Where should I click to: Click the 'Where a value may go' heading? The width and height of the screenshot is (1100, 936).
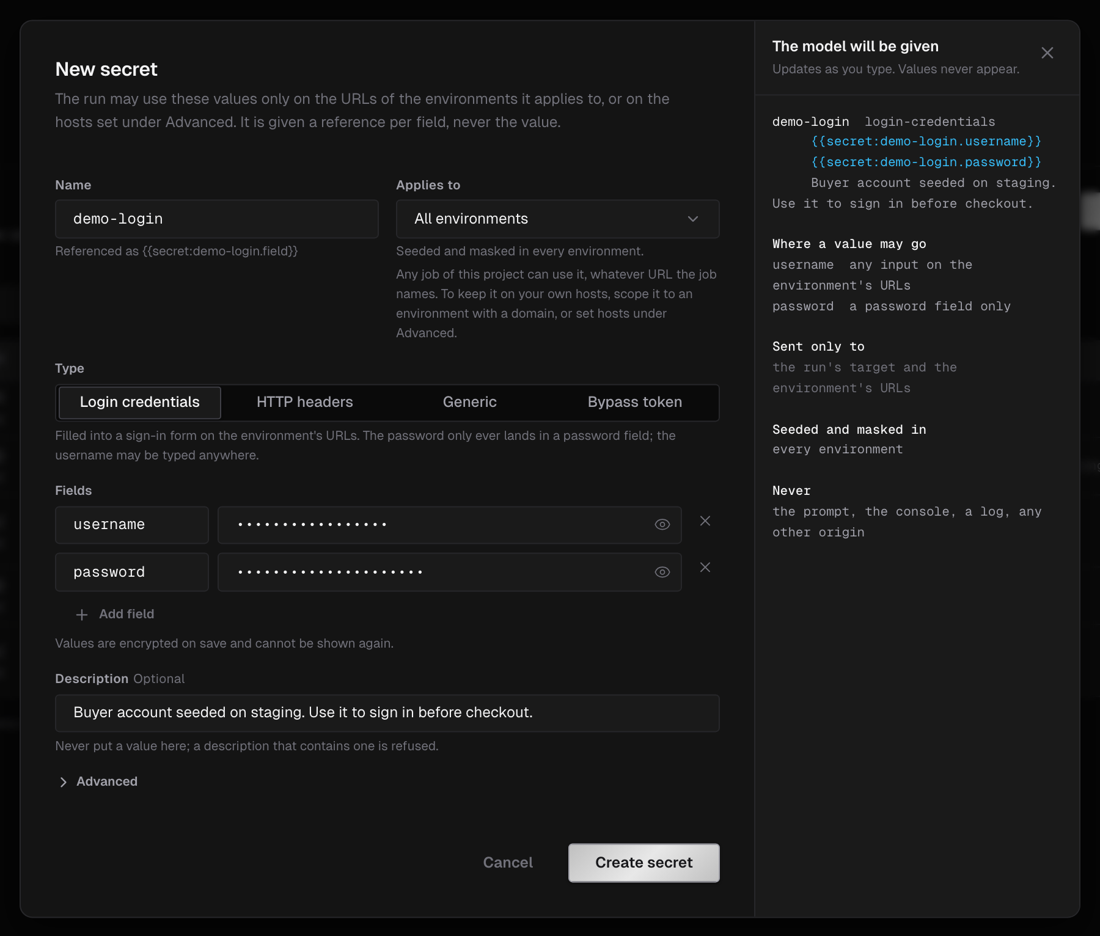pos(849,244)
